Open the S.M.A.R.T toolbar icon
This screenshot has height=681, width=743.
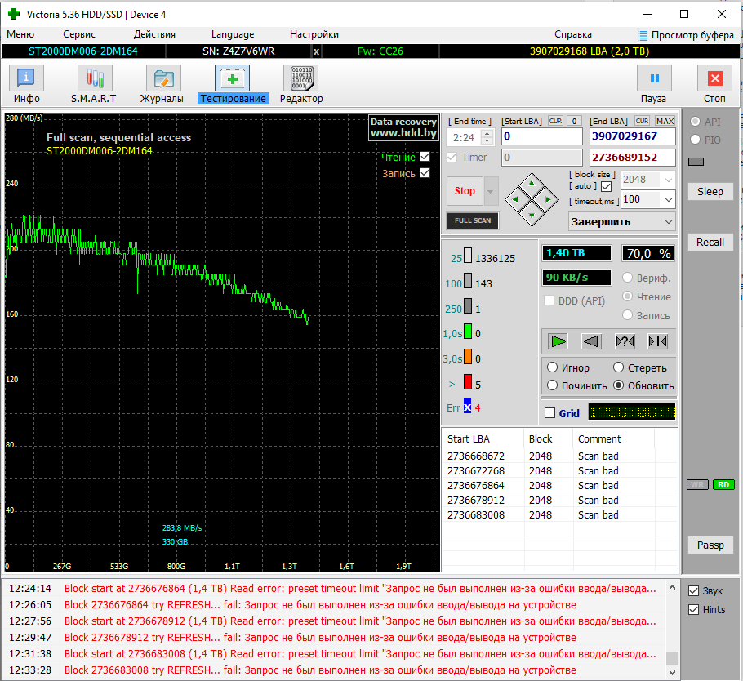(x=94, y=79)
